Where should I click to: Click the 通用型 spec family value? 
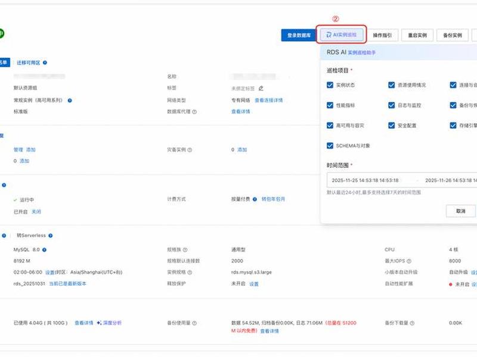point(238,249)
